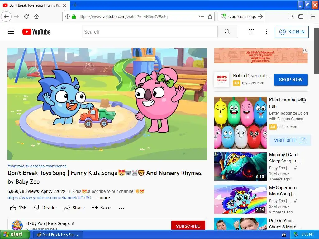Close the Don't Break Toys Song tab
The width and height of the screenshot is (319, 239).
[x=64, y=5]
